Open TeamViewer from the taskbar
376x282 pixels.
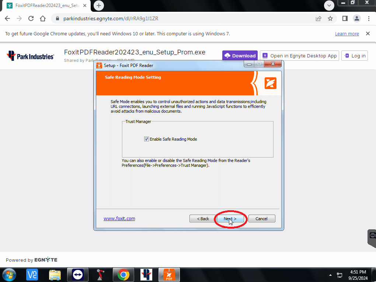coord(78,275)
